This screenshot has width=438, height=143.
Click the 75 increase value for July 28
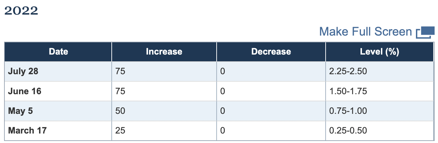click(120, 71)
